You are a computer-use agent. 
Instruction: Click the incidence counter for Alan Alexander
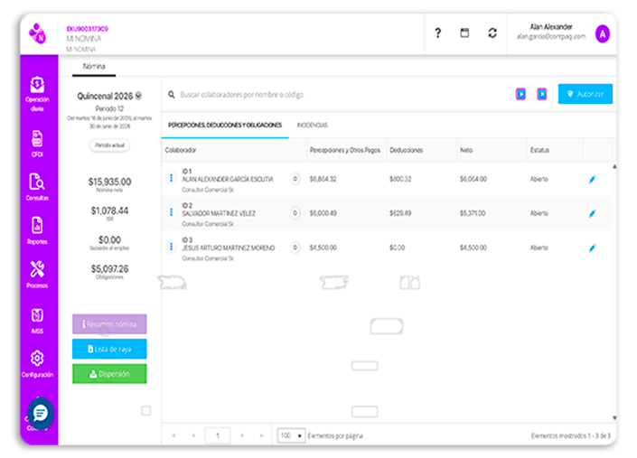click(295, 179)
